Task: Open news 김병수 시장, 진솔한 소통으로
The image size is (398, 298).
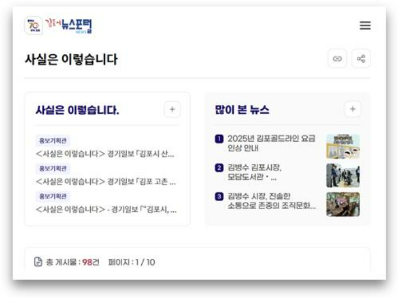Action: coord(272,201)
